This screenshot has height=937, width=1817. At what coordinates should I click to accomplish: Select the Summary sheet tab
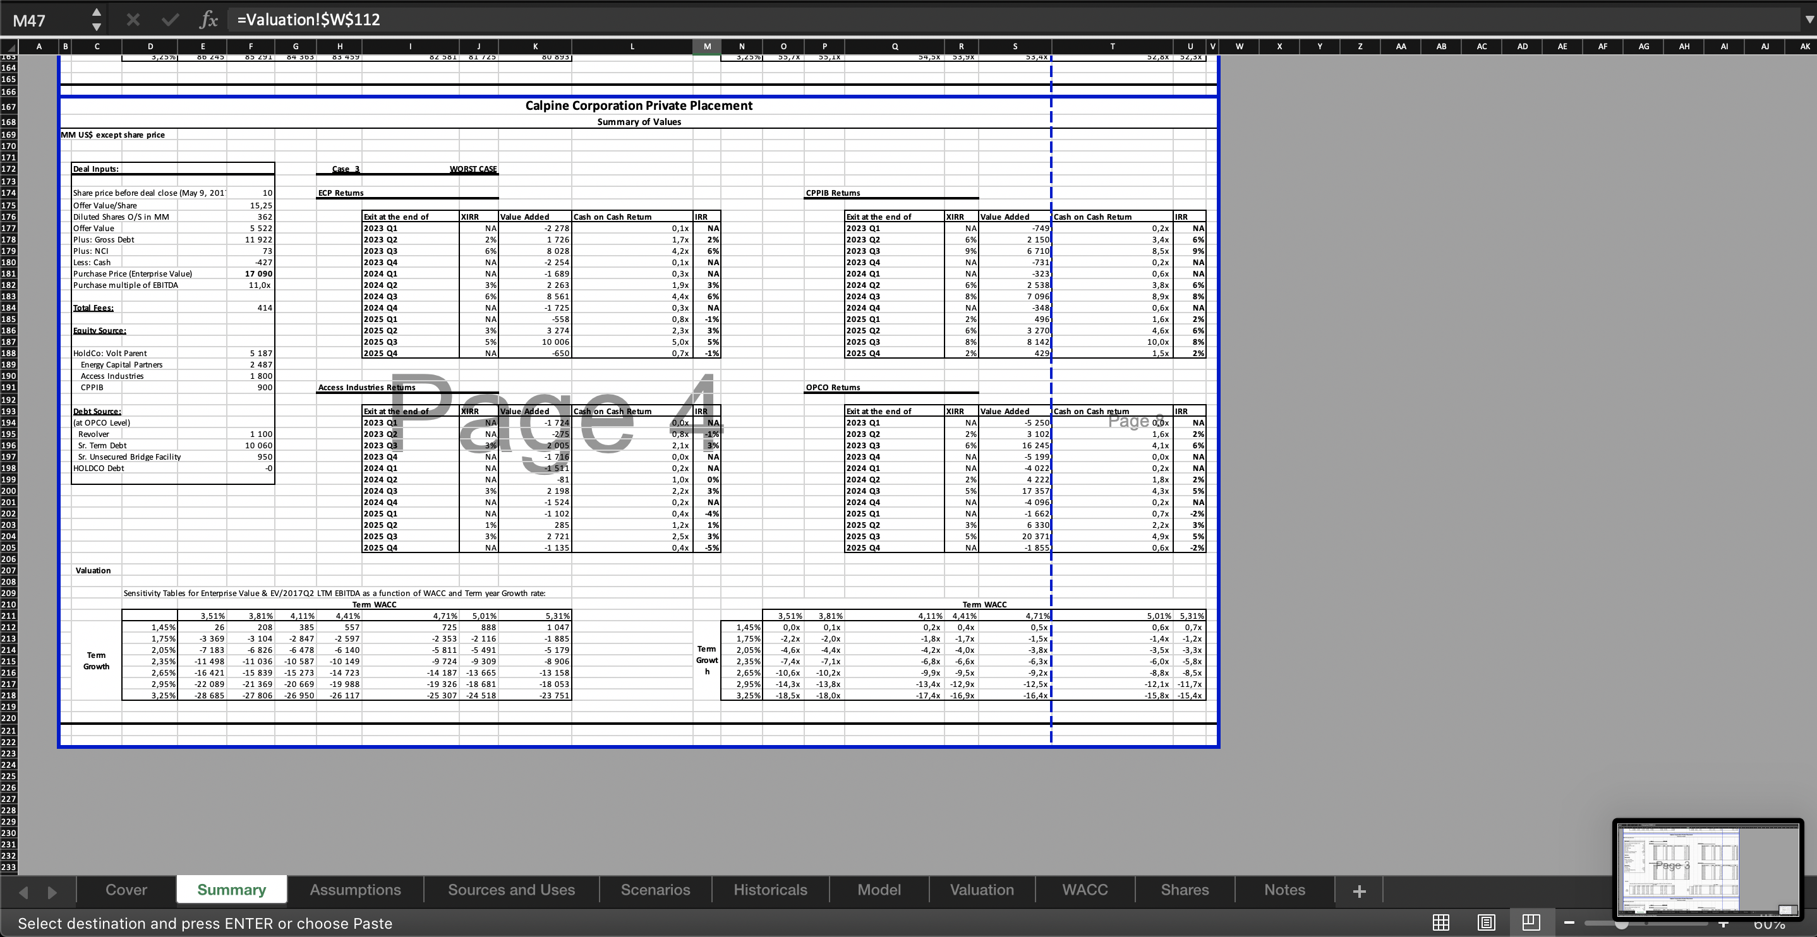(x=231, y=890)
